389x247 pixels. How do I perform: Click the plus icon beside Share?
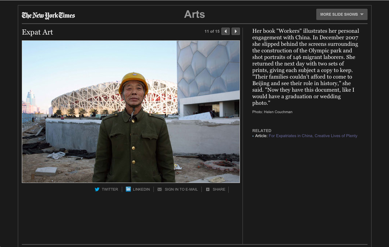[x=208, y=189]
